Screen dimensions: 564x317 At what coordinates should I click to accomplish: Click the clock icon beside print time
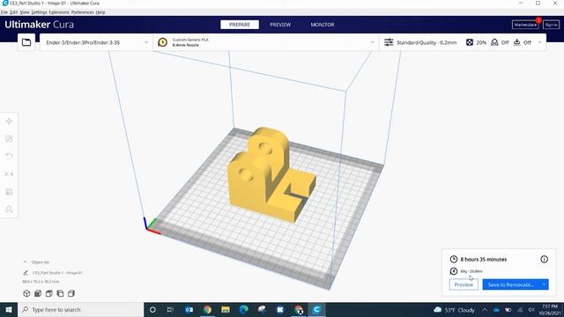[454, 259]
